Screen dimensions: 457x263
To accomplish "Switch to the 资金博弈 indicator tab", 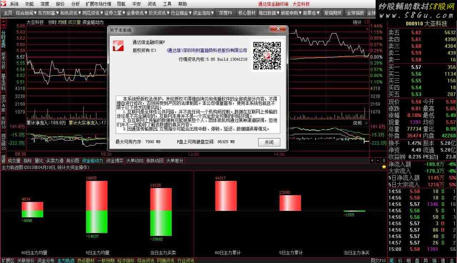I will pyautogui.click(x=115, y=161).
